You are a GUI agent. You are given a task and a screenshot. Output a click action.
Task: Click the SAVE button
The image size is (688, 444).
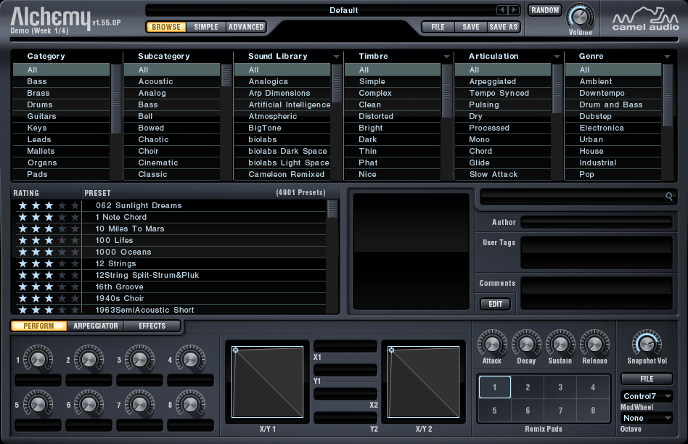pyautogui.click(x=471, y=27)
